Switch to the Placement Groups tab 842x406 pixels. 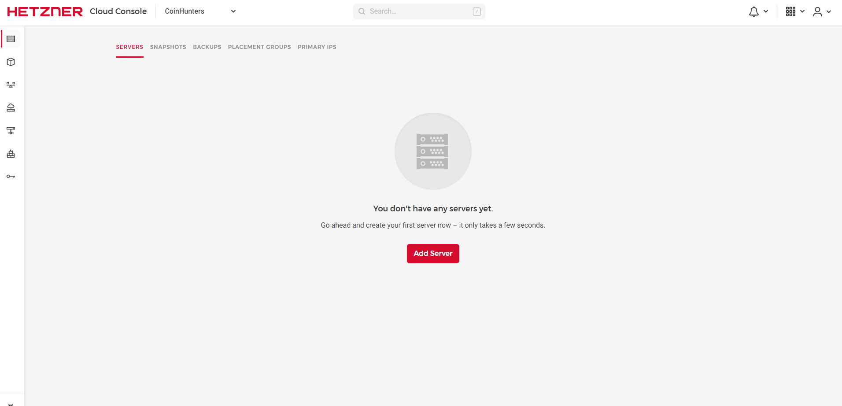click(x=259, y=47)
